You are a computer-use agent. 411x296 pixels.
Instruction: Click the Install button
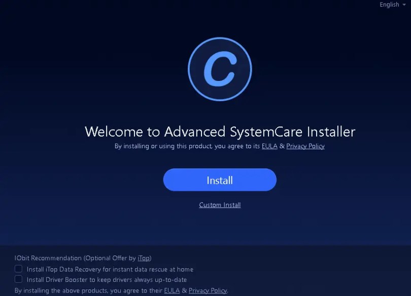[x=220, y=180]
